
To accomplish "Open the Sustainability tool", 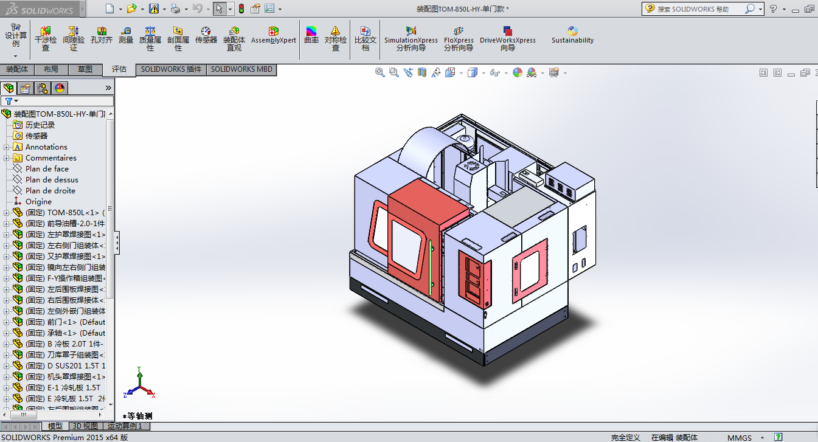I will (572, 31).
